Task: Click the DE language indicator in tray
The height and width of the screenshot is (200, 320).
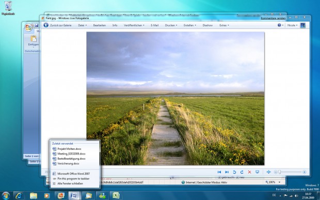Action: pos(274,196)
